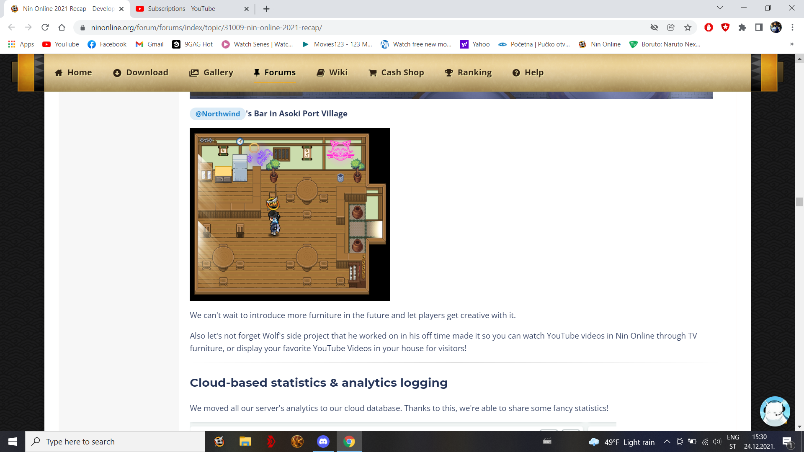
Task: Open the Cash Shop page
Action: tap(396, 72)
